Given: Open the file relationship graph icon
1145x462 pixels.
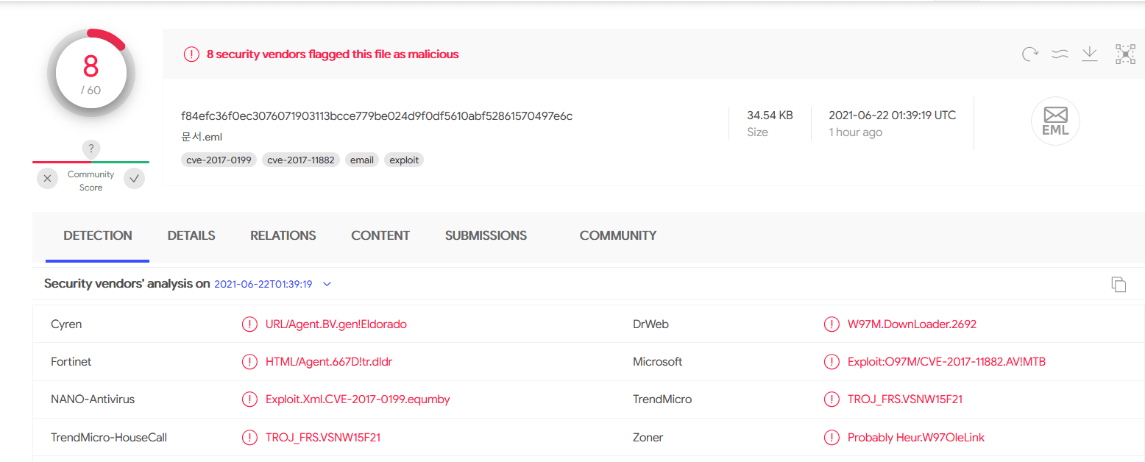Looking at the screenshot, I should (x=1125, y=54).
